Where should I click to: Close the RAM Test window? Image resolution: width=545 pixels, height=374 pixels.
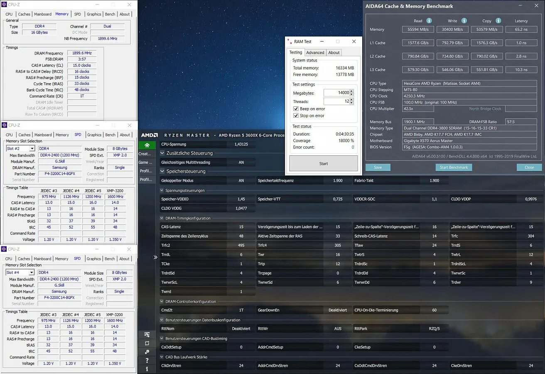point(354,42)
